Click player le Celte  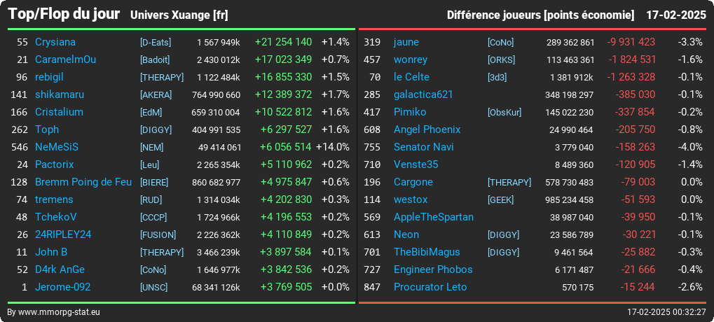pos(411,77)
